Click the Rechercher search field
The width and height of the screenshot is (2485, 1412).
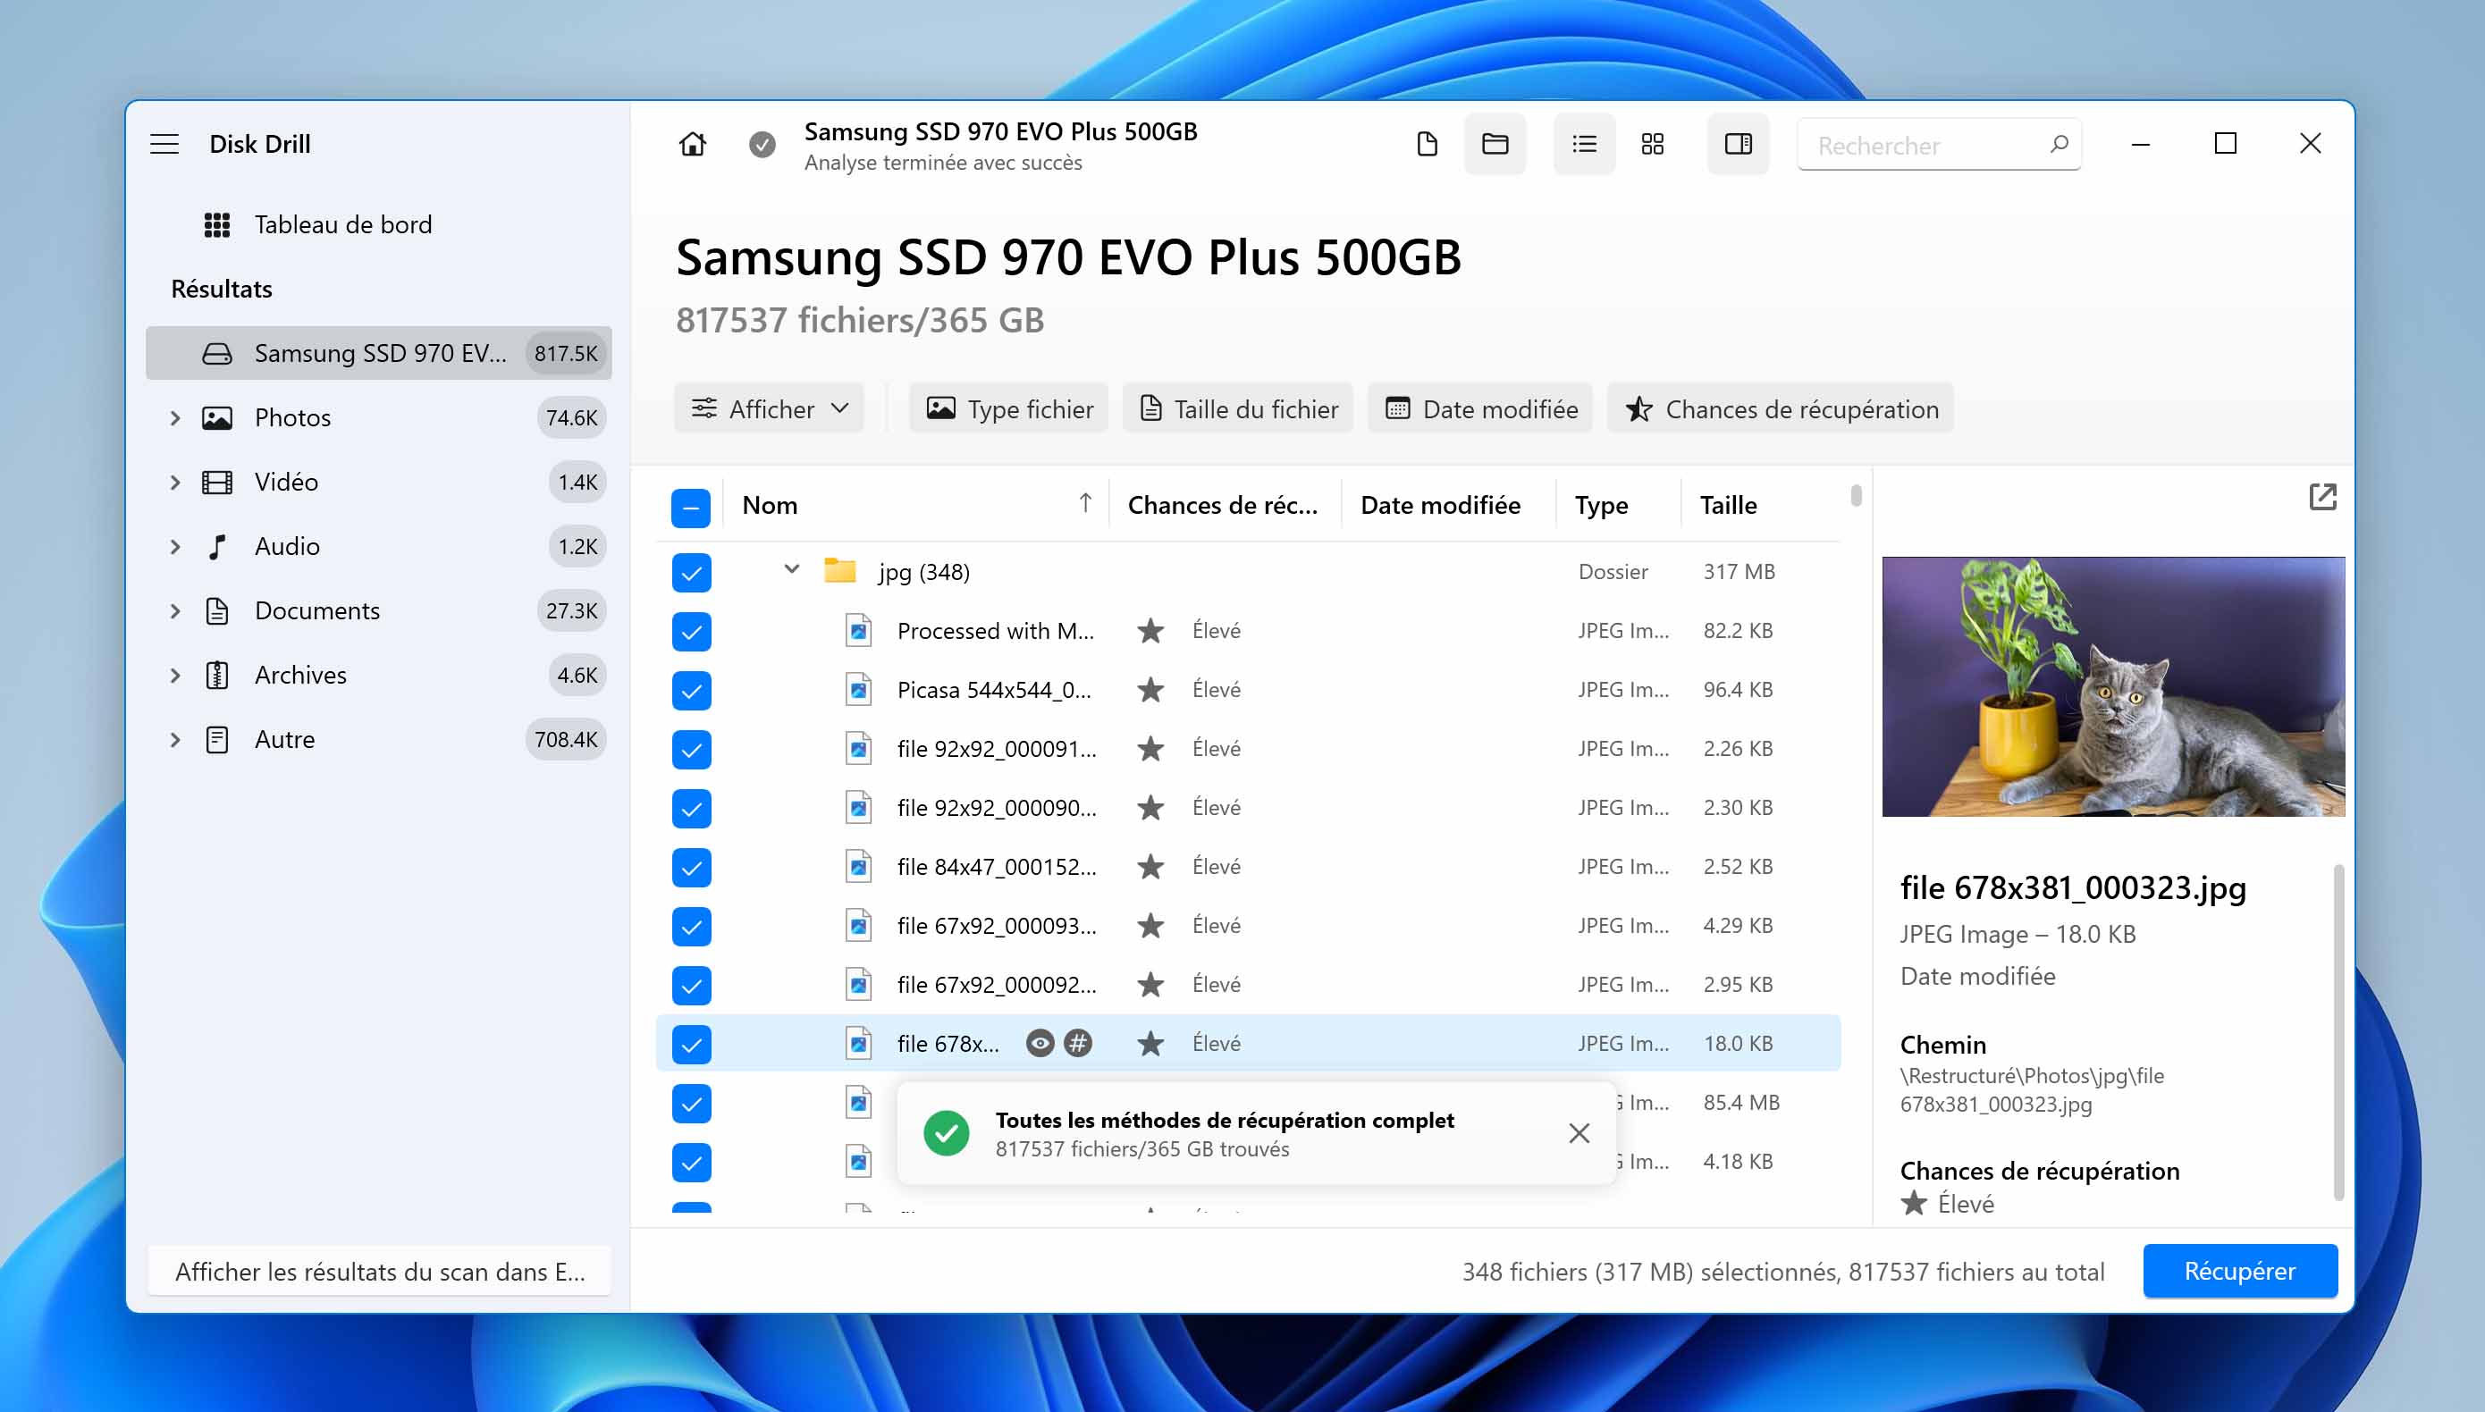pos(1938,145)
